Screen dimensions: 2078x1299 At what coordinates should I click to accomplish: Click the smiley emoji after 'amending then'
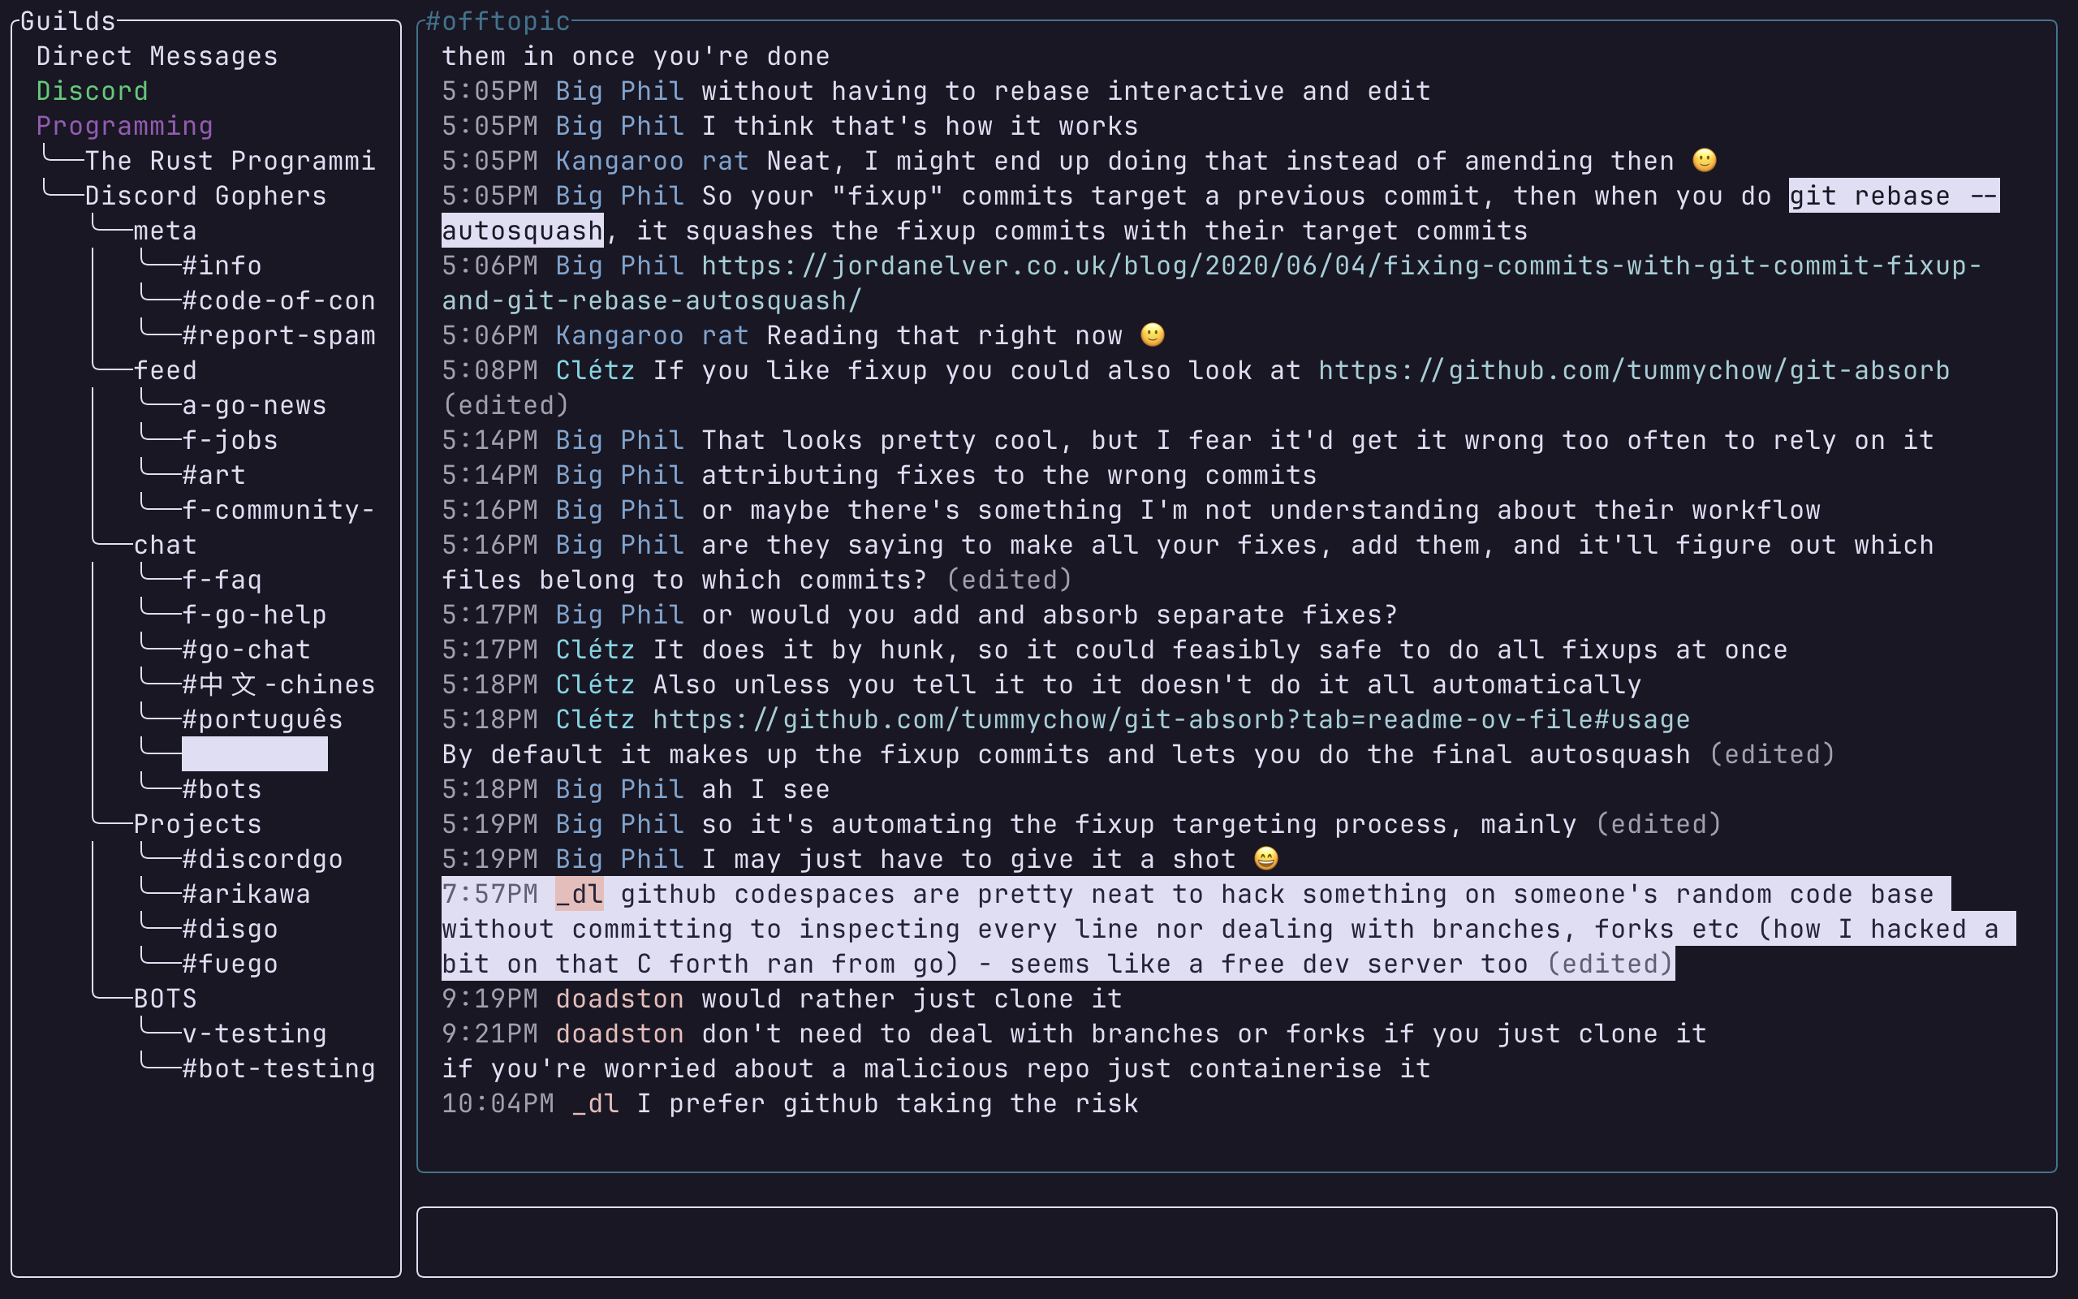click(1705, 161)
